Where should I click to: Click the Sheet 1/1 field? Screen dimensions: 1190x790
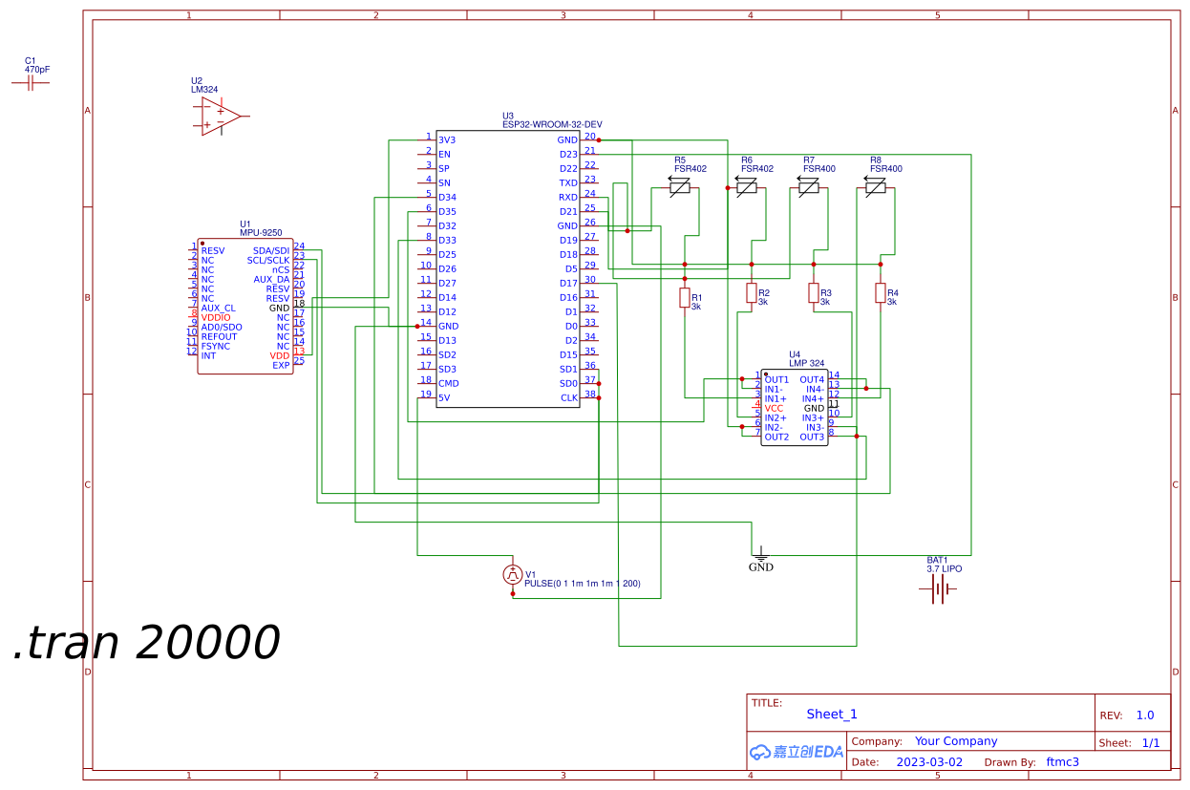[1150, 741]
